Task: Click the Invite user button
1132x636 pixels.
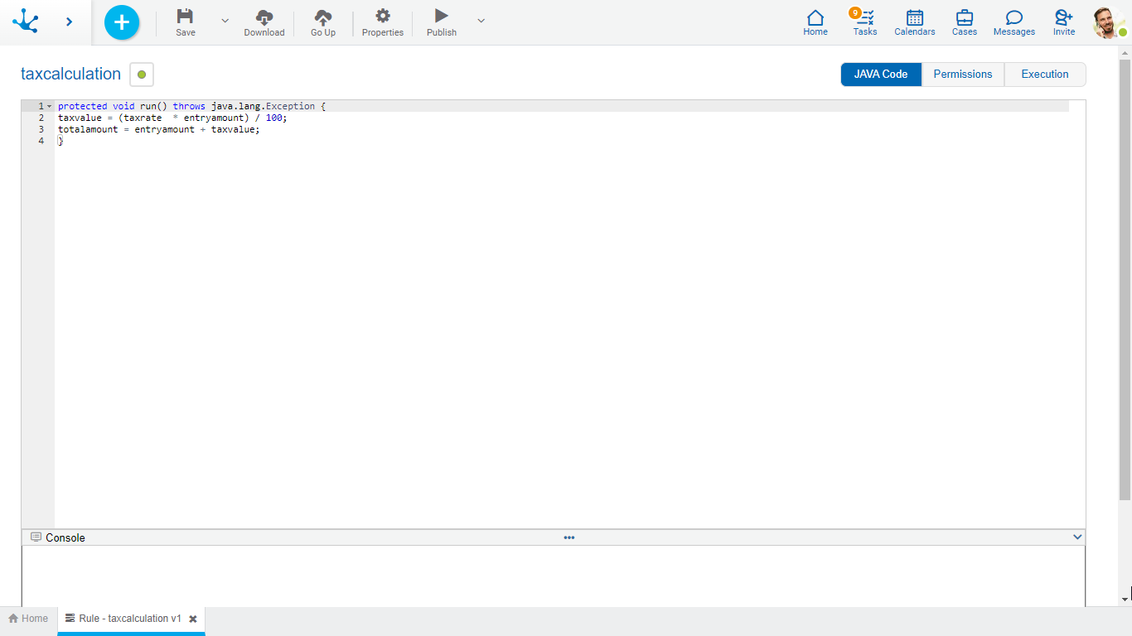Action: pos(1063,22)
